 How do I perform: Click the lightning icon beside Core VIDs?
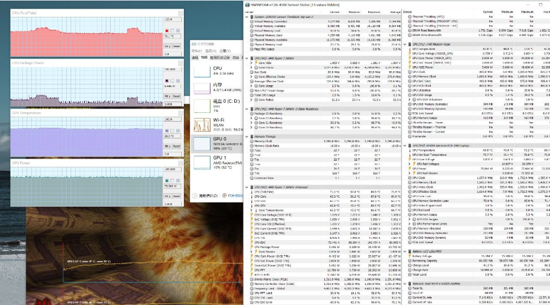(256, 63)
